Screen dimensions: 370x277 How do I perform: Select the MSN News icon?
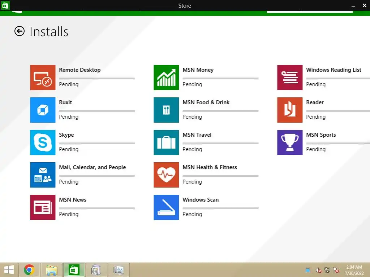[x=43, y=207]
